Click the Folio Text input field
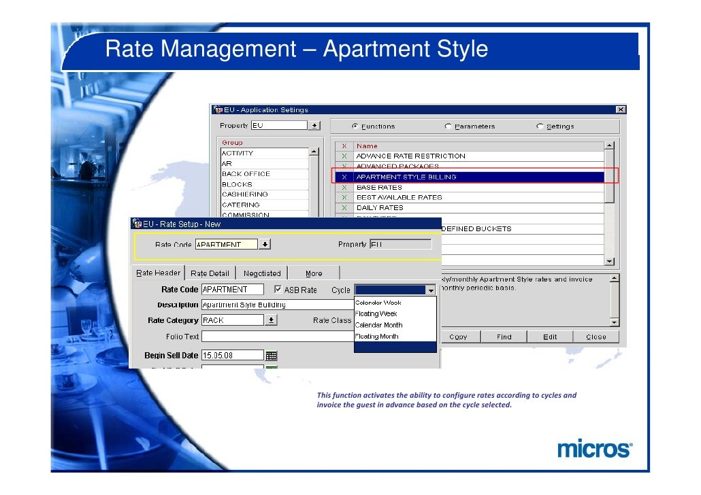Image resolution: width=701 pixels, height=495 pixels. pyautogui.click(x=277, y=337)
